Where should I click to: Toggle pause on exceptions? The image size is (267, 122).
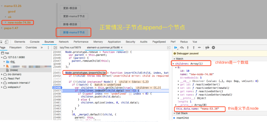point(213,48)
